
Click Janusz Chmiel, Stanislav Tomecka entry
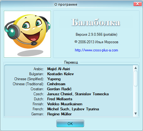78,94
